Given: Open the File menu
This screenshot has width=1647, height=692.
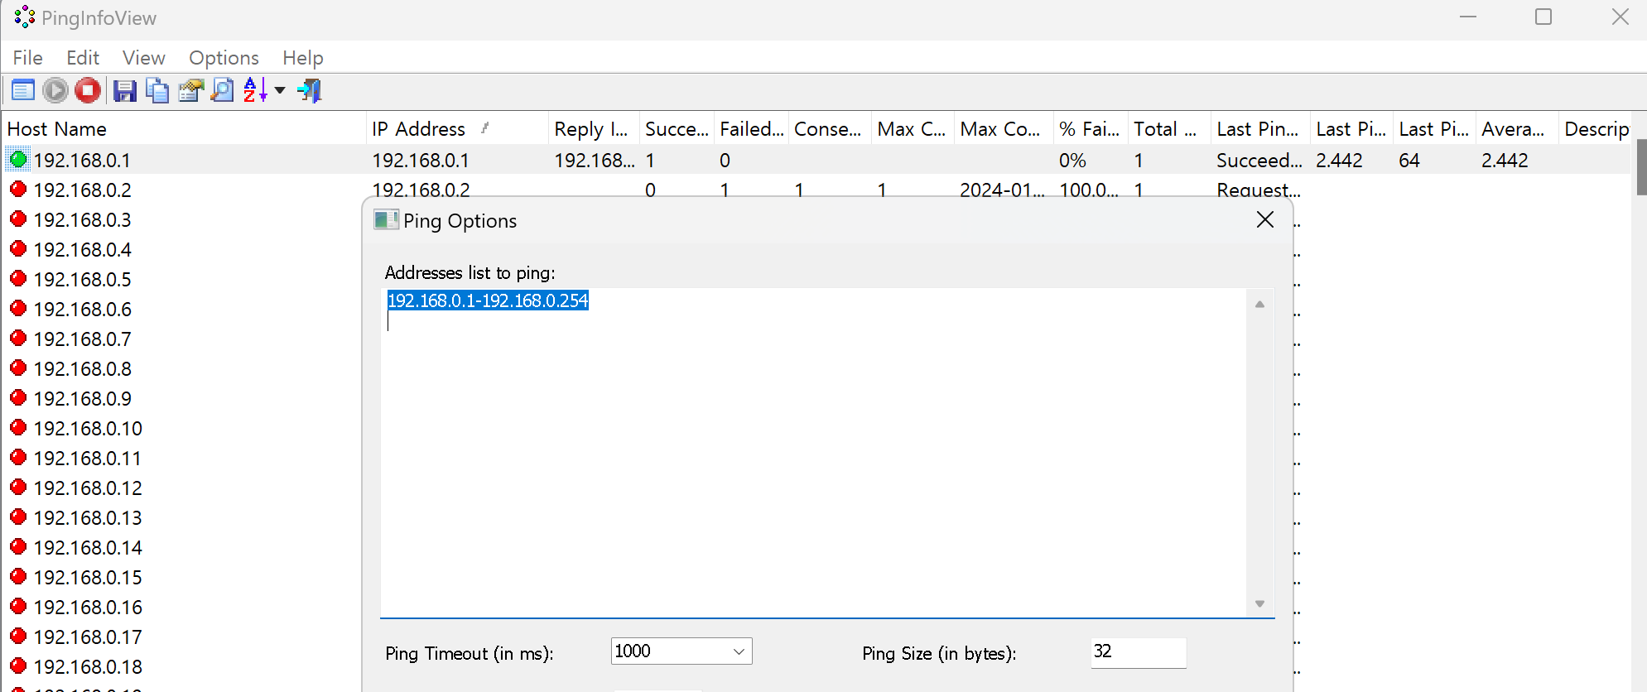Looking at the screenshot, I should pos(28,58).
